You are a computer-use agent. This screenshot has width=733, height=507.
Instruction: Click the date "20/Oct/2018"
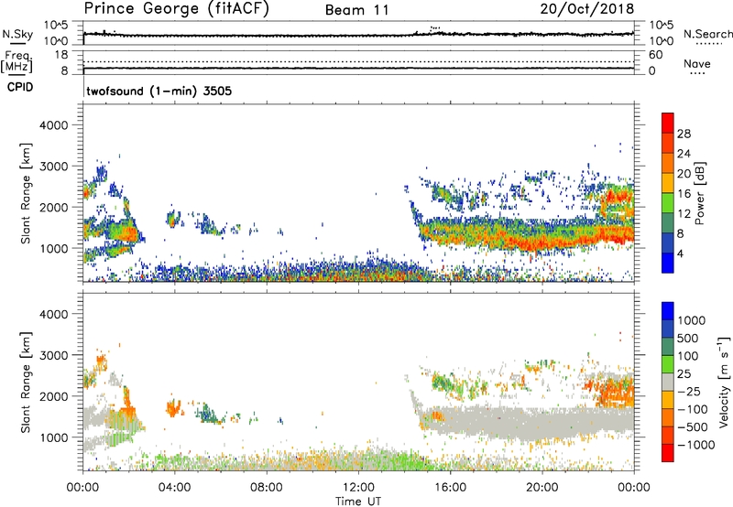click(x=587, y=9)
